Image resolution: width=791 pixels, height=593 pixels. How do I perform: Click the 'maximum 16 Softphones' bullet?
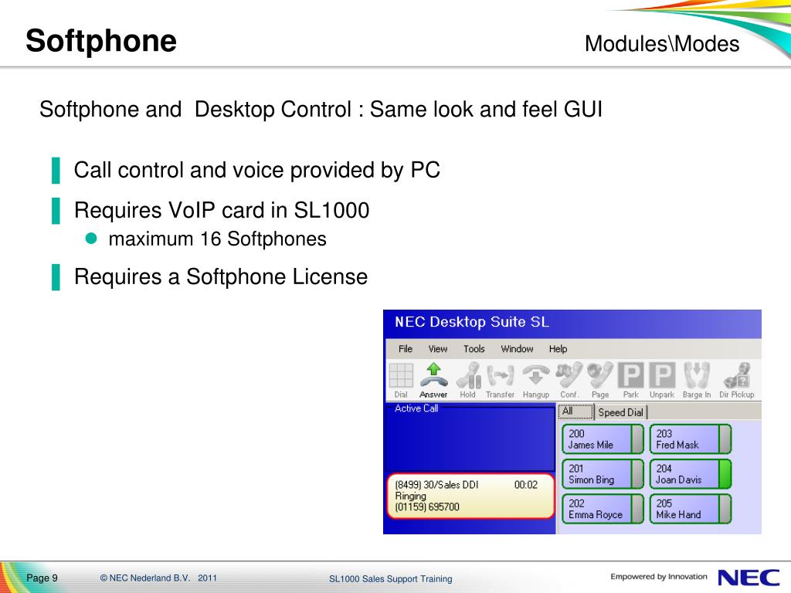click(x=217, y=239)
